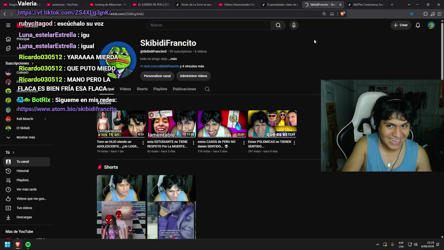Open options for the 'estos CASOS de PERU' video

pyautogui.click(x=244, y=143)
